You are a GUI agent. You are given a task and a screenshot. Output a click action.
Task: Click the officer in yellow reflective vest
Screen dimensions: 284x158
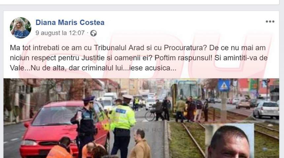point(122,124)
